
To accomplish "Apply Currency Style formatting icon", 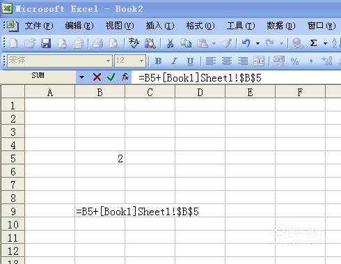I will (279, 61).
